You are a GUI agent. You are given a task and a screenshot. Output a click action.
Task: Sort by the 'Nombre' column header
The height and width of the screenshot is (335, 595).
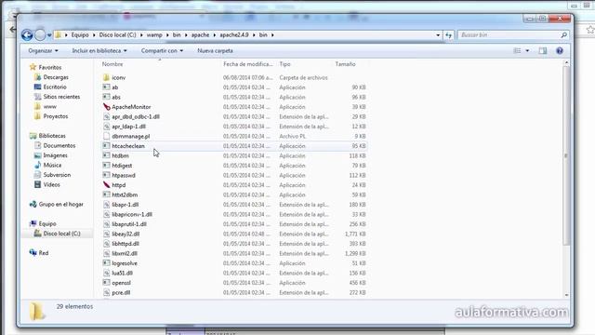tap(112, 64)
